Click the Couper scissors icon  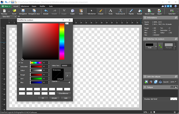tap(64, 12)
